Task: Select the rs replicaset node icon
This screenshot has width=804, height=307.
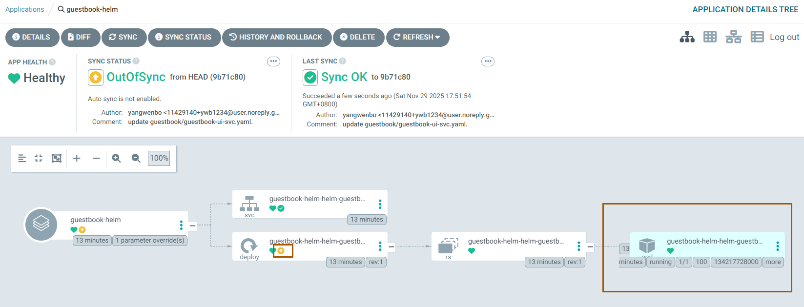Action: [448, 246]
